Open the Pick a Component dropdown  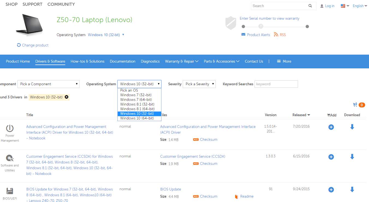(48, 84)
